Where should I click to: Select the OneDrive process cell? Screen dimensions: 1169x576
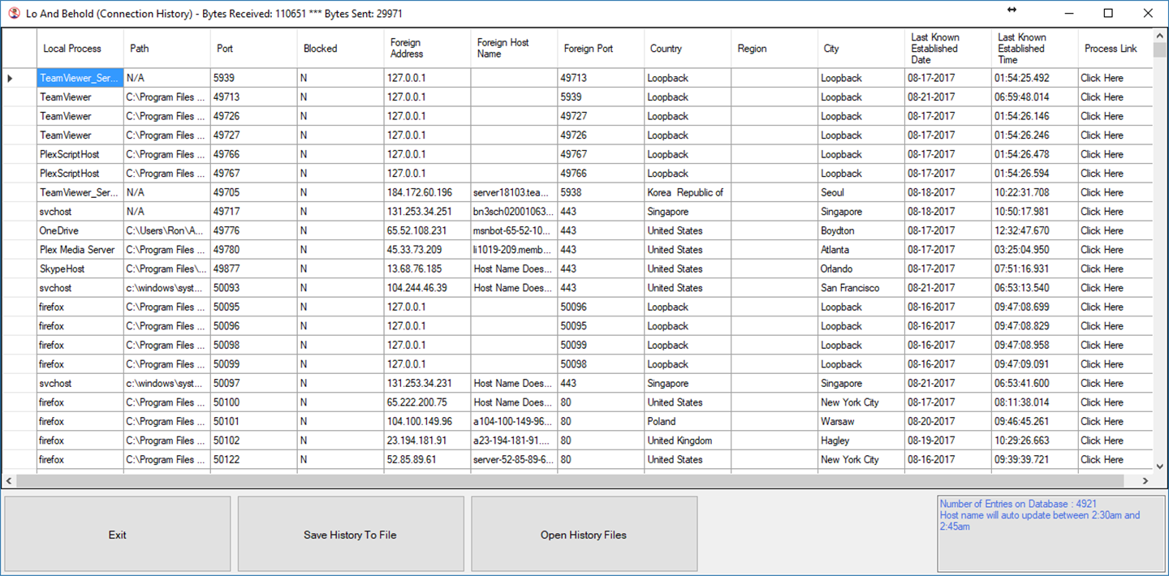(80, 230)
